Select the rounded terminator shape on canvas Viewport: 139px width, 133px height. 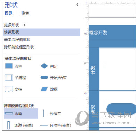pos(121,109)
